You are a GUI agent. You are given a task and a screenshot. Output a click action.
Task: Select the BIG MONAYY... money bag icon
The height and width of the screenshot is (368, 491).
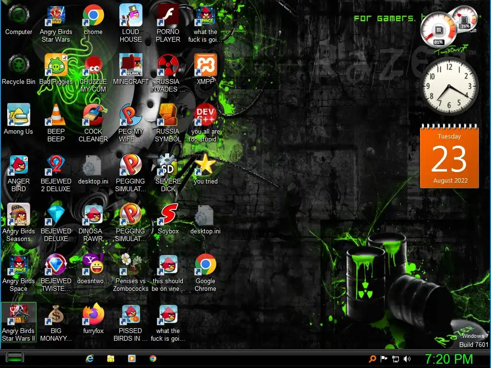(x=56, y=322)
